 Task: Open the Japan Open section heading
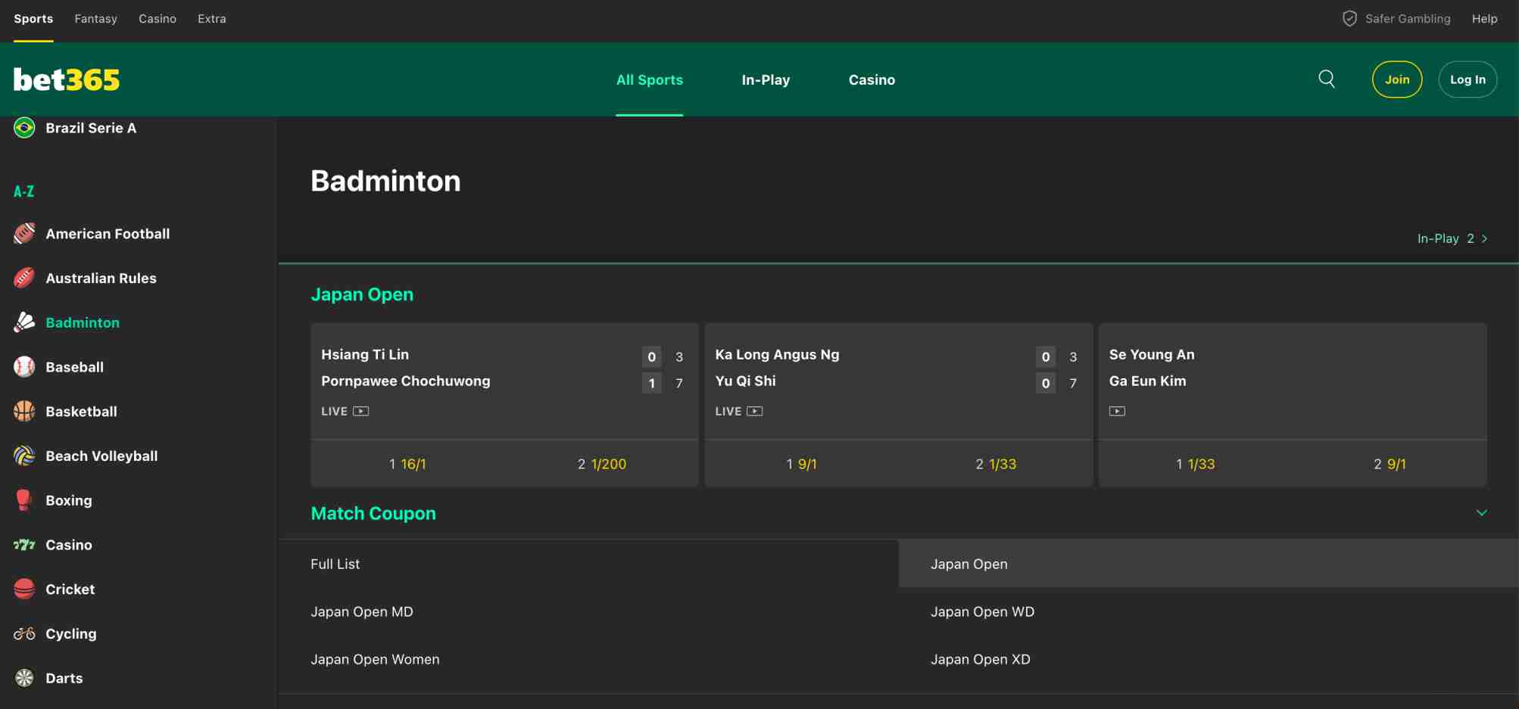pos(362,294)
